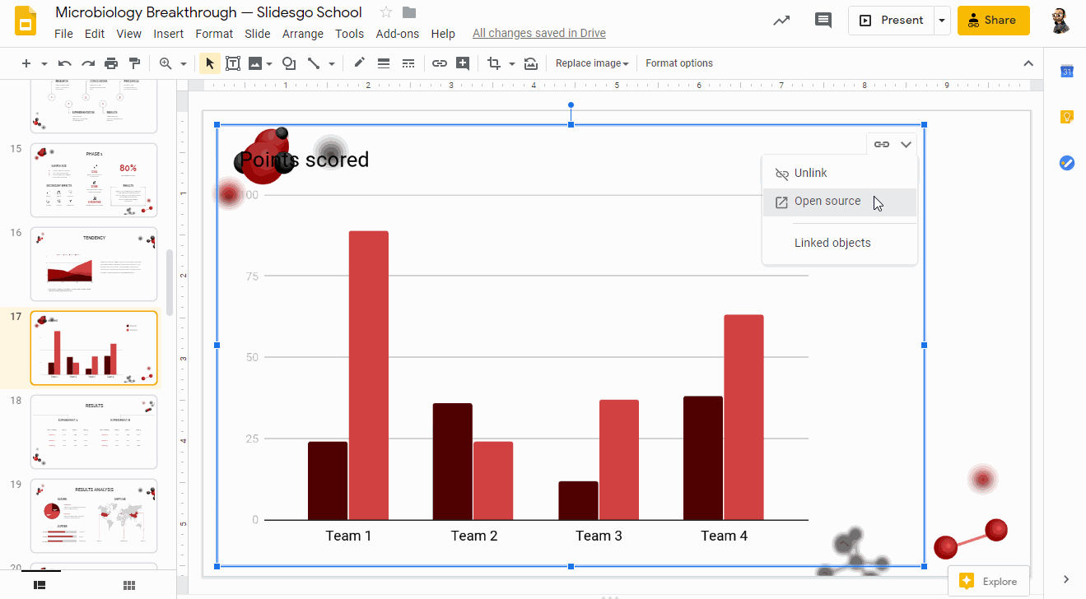Select the Shape tool
The width and height of the screenshot is (1086, 599).
(289, 63)
